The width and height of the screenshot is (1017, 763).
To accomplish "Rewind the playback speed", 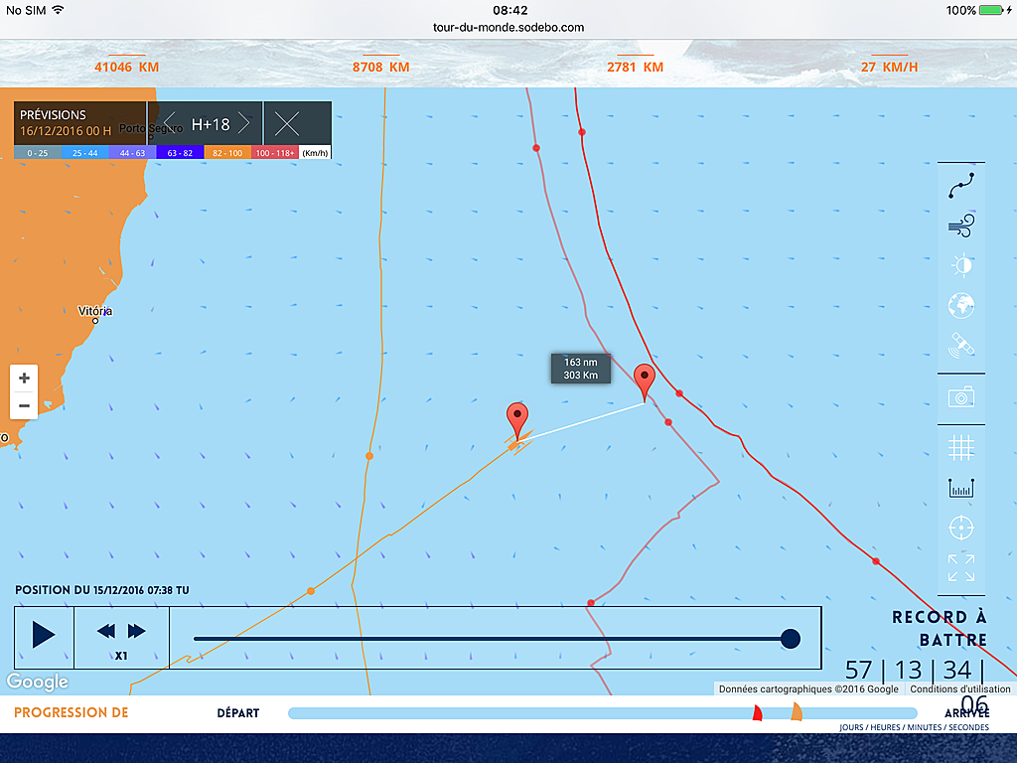I will tap(105, 631).
